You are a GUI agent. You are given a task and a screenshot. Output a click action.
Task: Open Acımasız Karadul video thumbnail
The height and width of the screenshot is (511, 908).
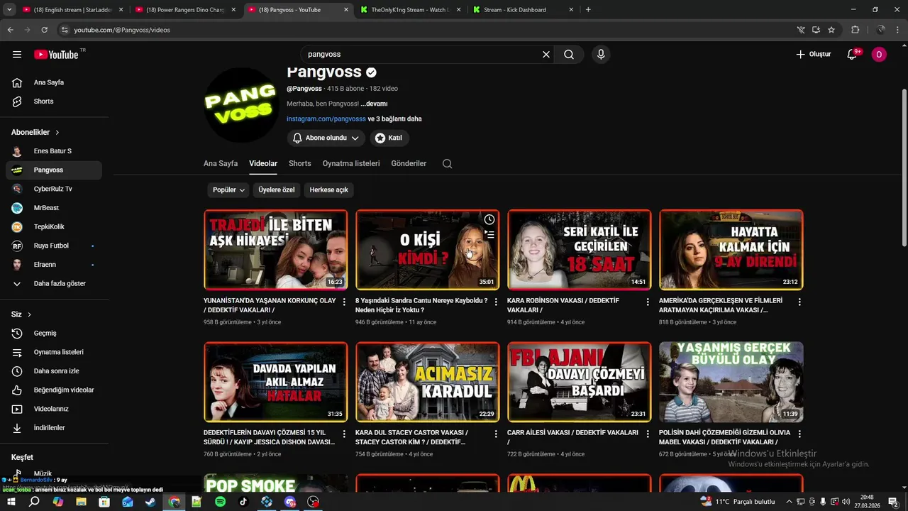[428, 382]
